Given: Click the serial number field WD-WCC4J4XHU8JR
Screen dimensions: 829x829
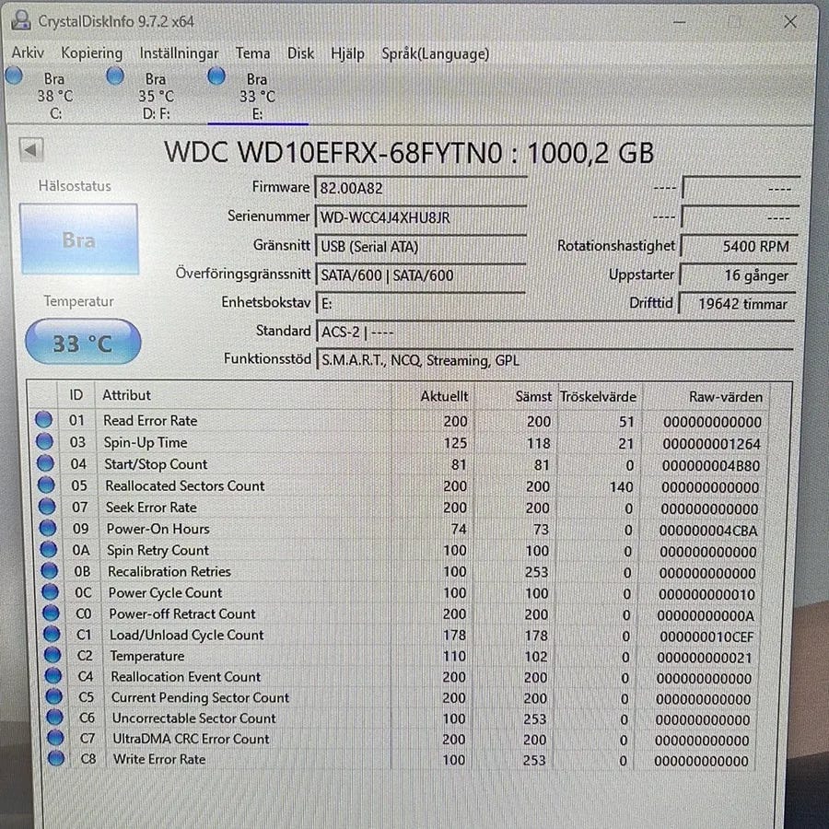Looking at the screenshot, I should click(x=420, y=217).
